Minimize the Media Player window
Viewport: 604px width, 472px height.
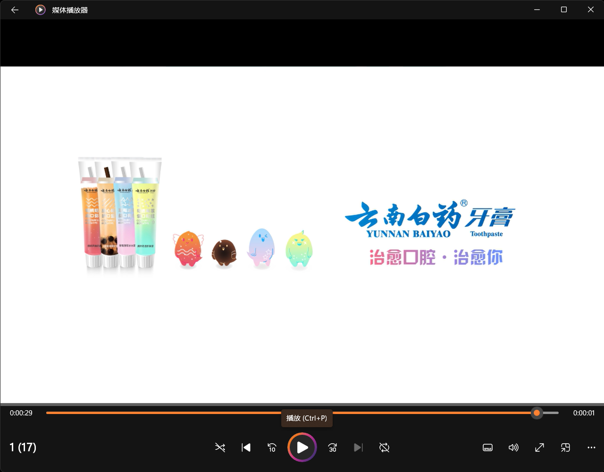[x=537, y=9]
